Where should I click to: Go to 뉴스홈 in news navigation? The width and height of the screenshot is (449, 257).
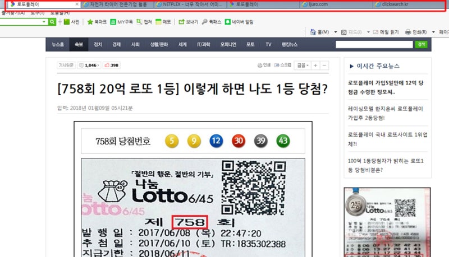[58, 45]
